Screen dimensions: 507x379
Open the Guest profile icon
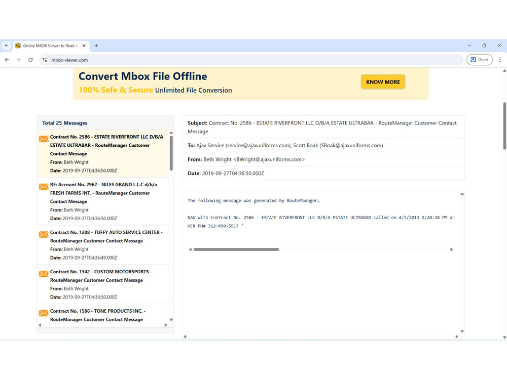click(x=479, y=59)
